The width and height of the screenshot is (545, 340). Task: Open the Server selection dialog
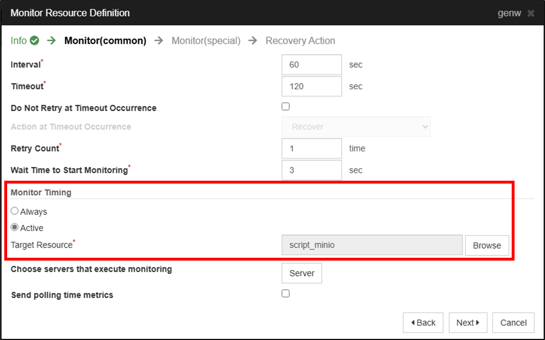coord(301,273)
